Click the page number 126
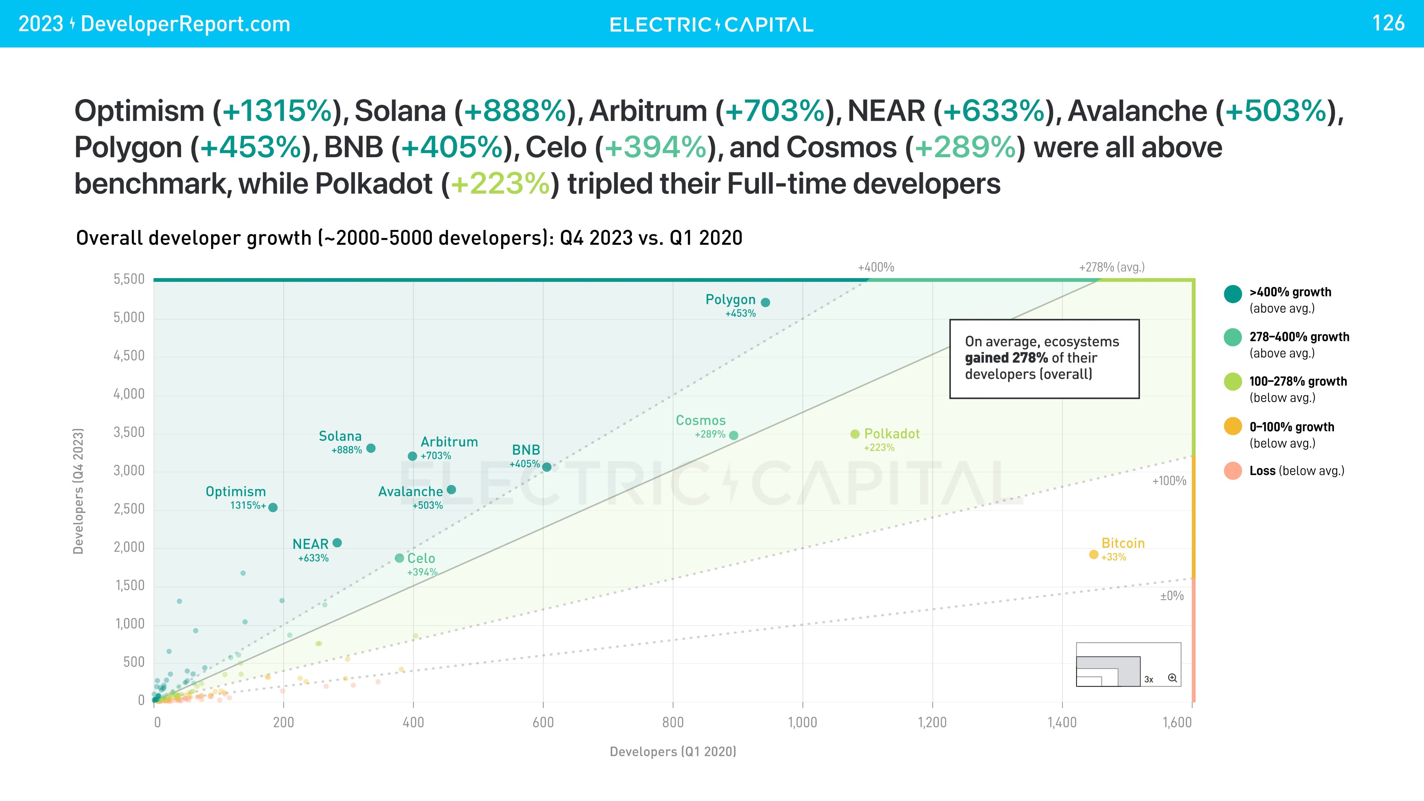 point(1388,23)
